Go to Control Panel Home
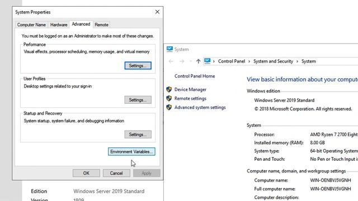Image resolution: width=358 pixels, height=201 pixels. pyautogui.click(x=195, y=76)
